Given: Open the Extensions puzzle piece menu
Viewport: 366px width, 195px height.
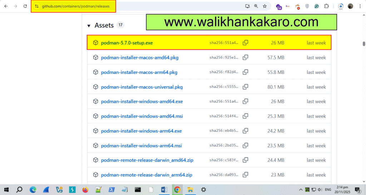Looking at the screenshot, I should (x=327, y=6).
